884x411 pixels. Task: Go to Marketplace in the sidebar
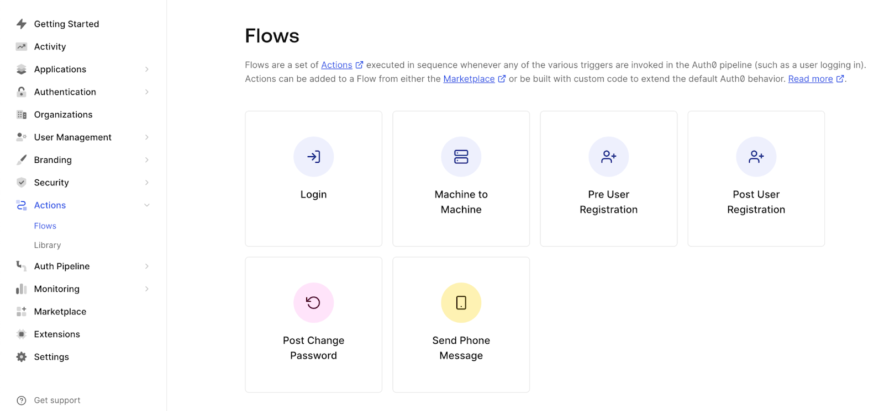pos(60,311)
